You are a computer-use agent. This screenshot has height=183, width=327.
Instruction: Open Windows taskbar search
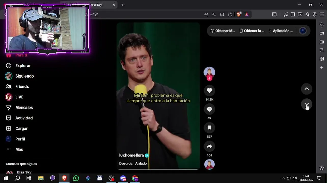pos(17,178)
